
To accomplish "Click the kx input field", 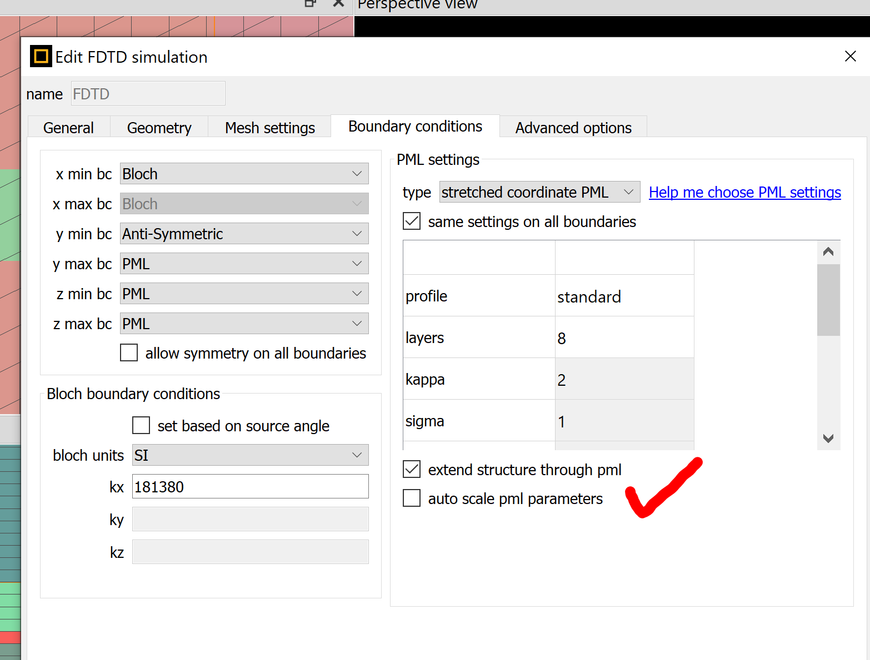I will pyautogui.click(x=250, y=487).
